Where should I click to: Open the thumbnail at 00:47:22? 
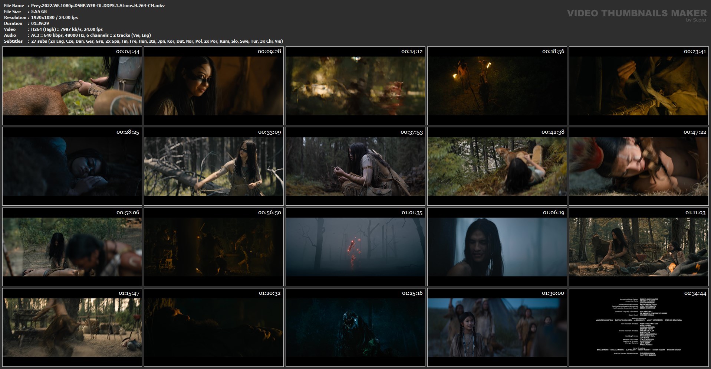(x=639, y=166)
